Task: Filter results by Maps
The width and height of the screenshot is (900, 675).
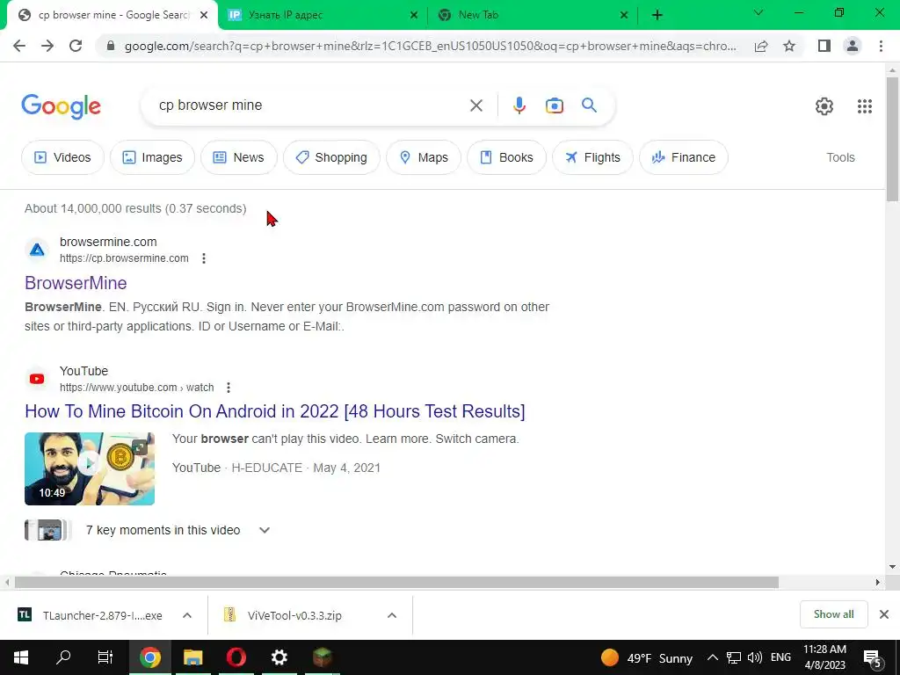Action: tap(424, 157)
